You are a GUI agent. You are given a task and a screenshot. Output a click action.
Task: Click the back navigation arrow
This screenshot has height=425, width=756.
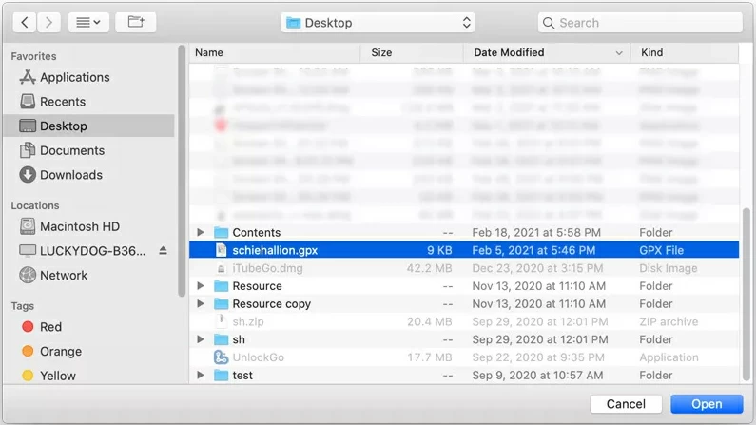pyautogui.click(x=24, y=22)
